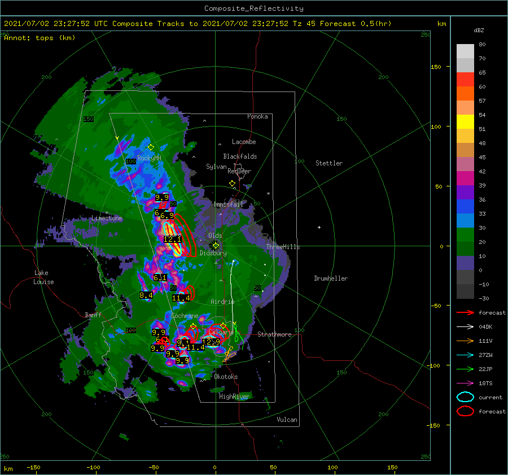Click the Limestone label
Image resolution: width=508 pixels, height=475 pixels.
[107, 218]
